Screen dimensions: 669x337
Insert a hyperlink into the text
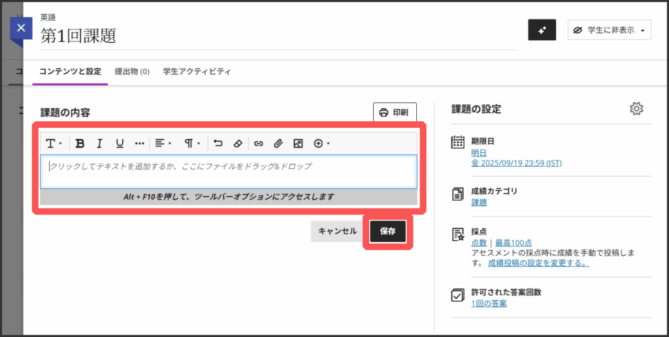point(258,143)
